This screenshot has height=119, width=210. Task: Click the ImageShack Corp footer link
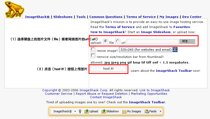(93, 90)
